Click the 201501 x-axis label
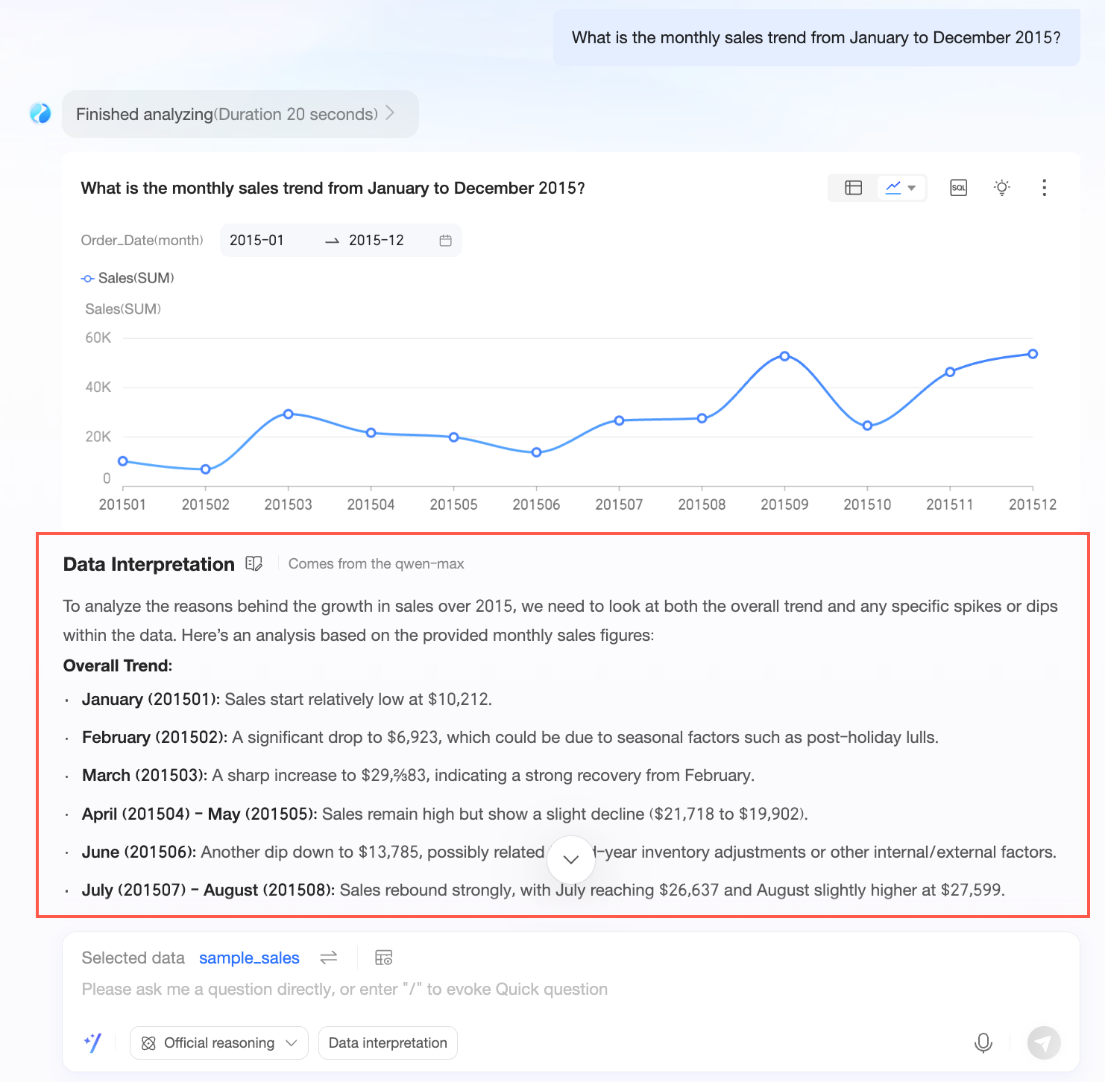 pos(122,504)
